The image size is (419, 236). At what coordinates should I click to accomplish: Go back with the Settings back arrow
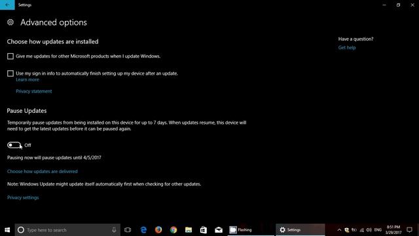pos(7,5)
